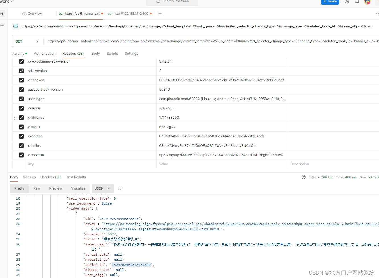
Task: Uncheck the x-helios header
Action: pos(21,146)
